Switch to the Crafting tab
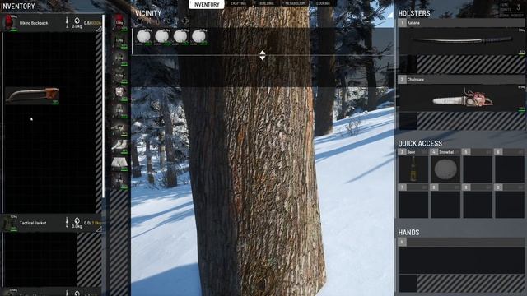Image resolution: width=527 pixels, height=296 pixels. click(x=239, y=3)
